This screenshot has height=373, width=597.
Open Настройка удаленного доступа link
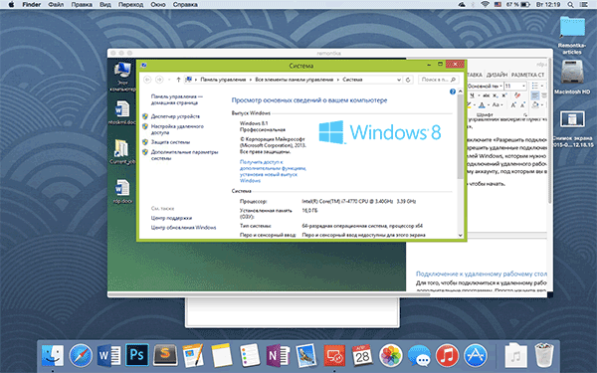click(x=177, y=129)
